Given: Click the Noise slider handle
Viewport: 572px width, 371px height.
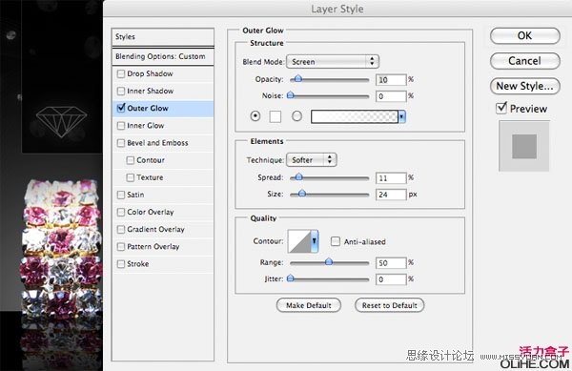Looking at the screenshot, I should [x=291, y=95].
